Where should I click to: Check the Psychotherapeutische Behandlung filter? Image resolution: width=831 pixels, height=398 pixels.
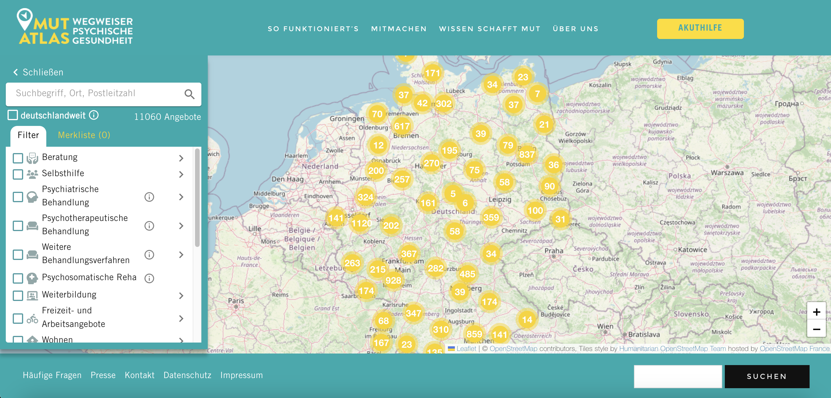[x=18, y=226]
